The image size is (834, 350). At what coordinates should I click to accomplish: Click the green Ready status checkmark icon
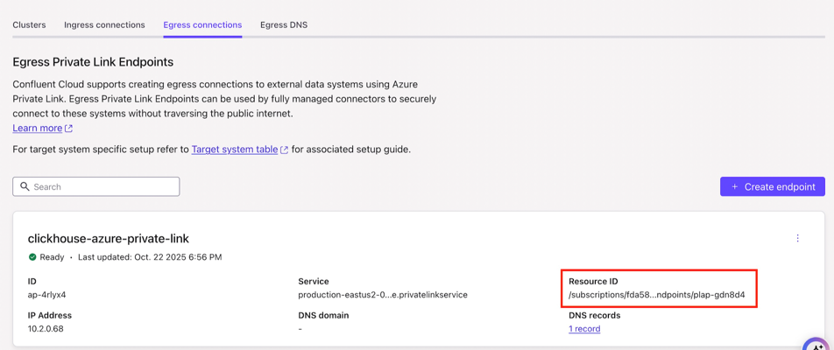(x=32, y=257)
